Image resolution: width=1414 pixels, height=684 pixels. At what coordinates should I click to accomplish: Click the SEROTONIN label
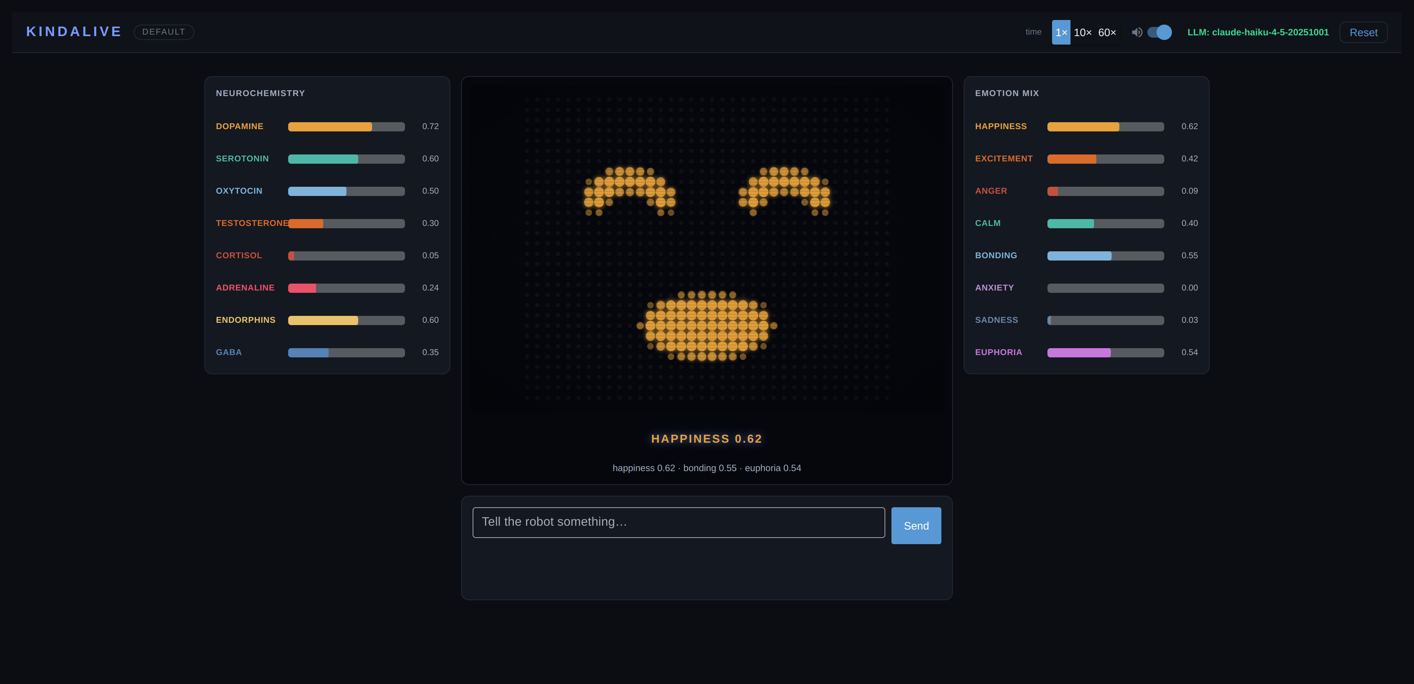tap(242, 159)
